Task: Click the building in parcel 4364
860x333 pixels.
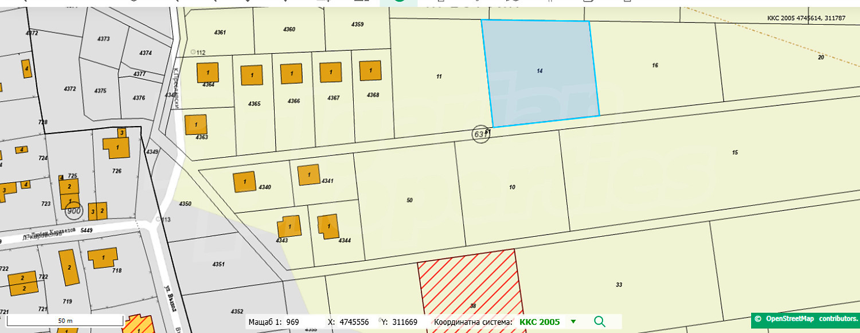Action: (208, 73)
